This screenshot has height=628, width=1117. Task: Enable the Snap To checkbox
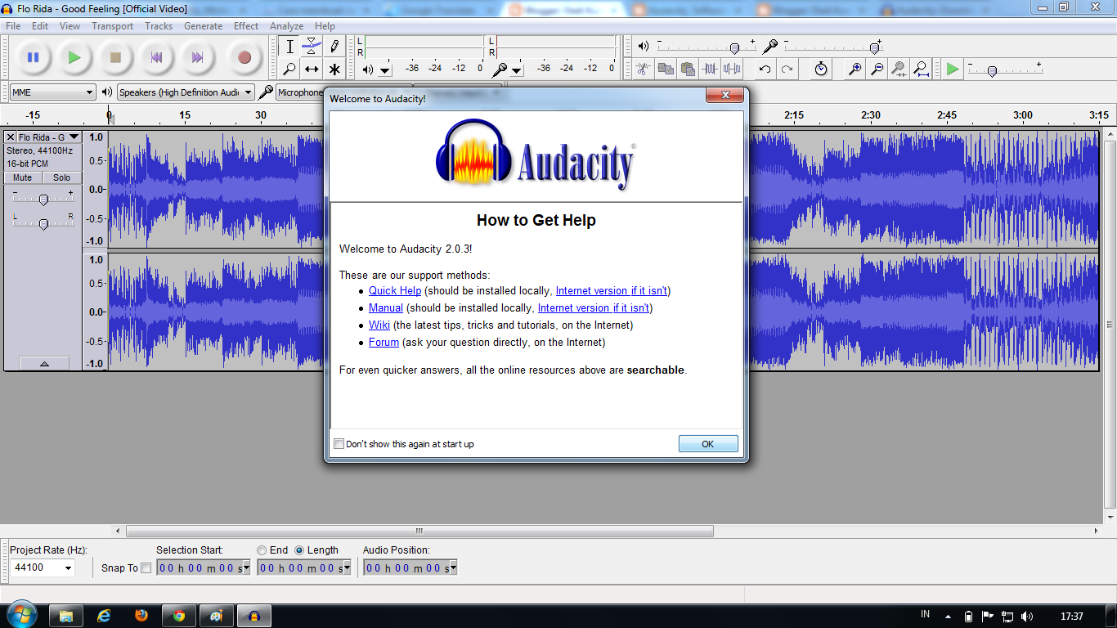(x=146, y=567)
